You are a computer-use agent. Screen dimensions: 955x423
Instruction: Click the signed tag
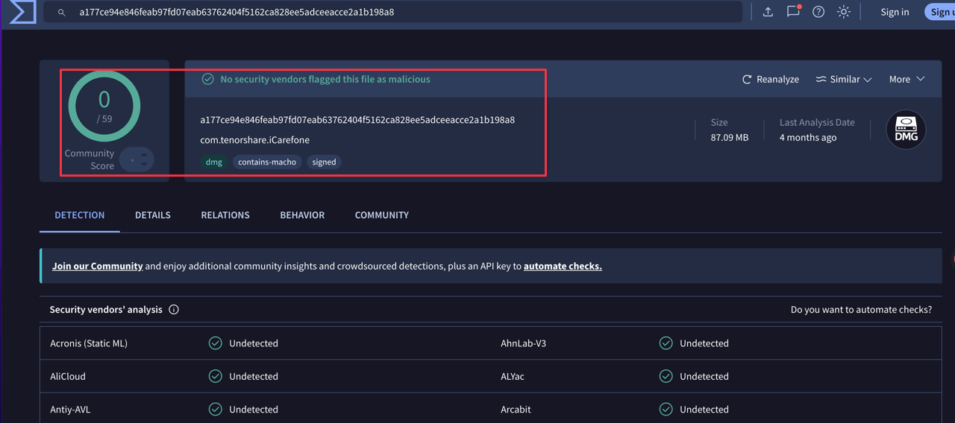(x=324, y=162)
